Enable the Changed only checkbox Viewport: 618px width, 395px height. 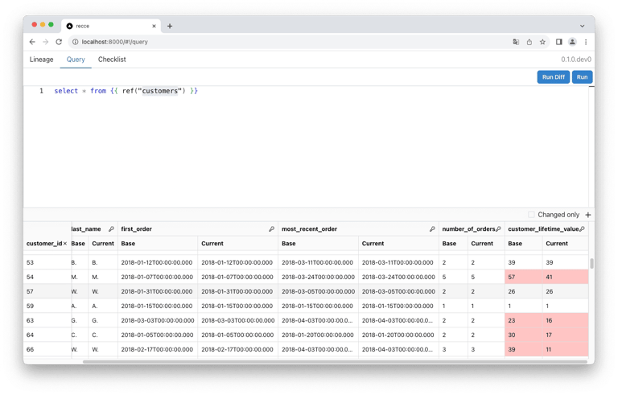[531, 215]
